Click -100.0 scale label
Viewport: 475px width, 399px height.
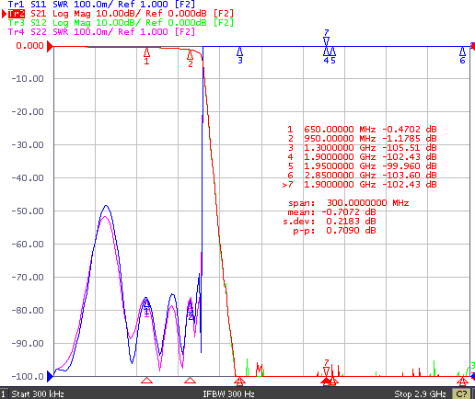(28, 377)
